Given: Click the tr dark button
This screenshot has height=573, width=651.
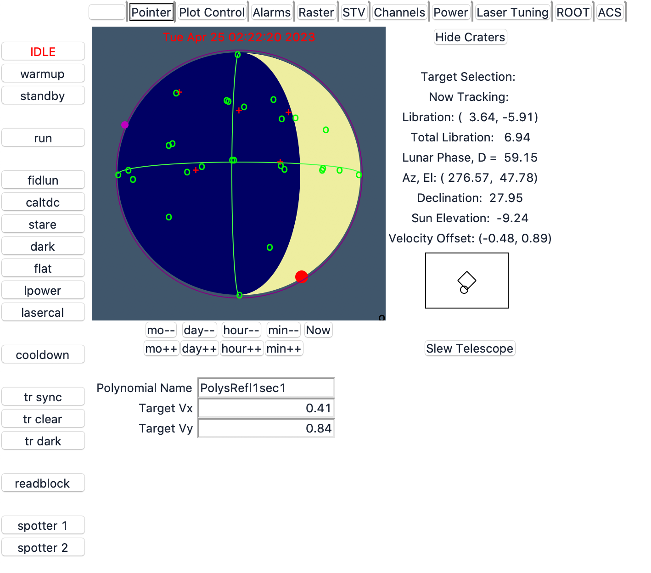Looking at the screenshot, I should pos(43,441).
